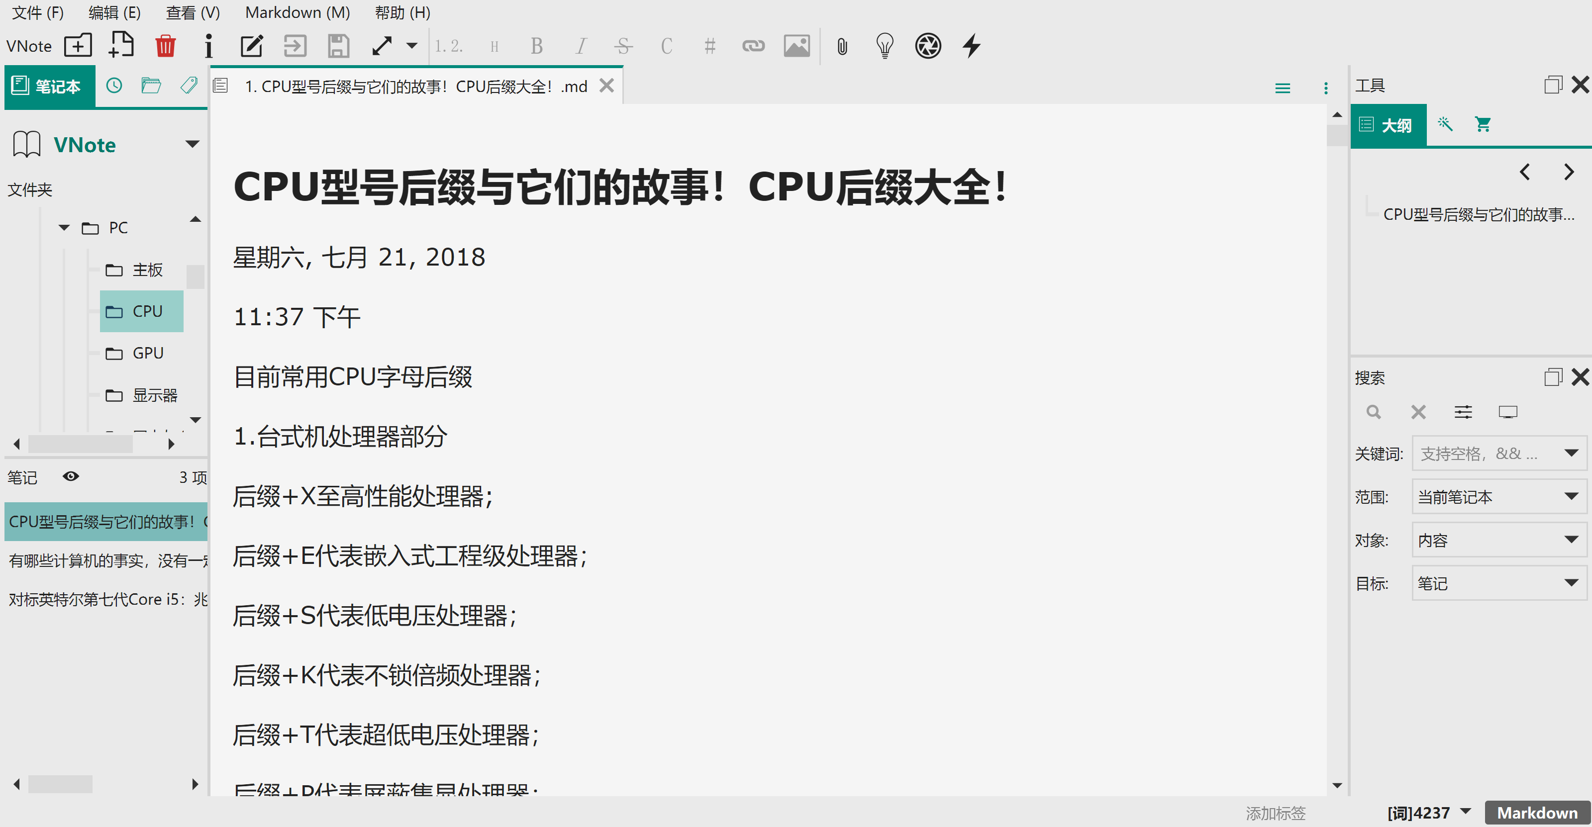The width and height of the screenshot is (1592, 827).
Task: Edit the note using the pencil icon
Action: (x=252, y=45)
